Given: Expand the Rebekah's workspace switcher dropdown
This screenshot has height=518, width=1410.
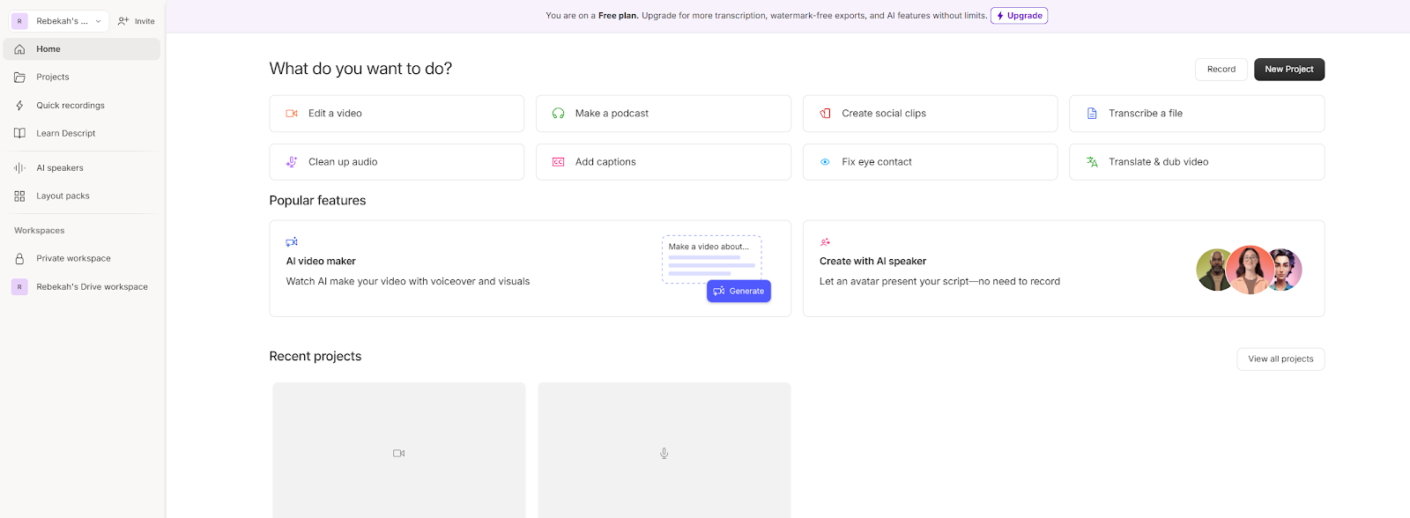Looking at the screenshot, I should pos(59,21).
